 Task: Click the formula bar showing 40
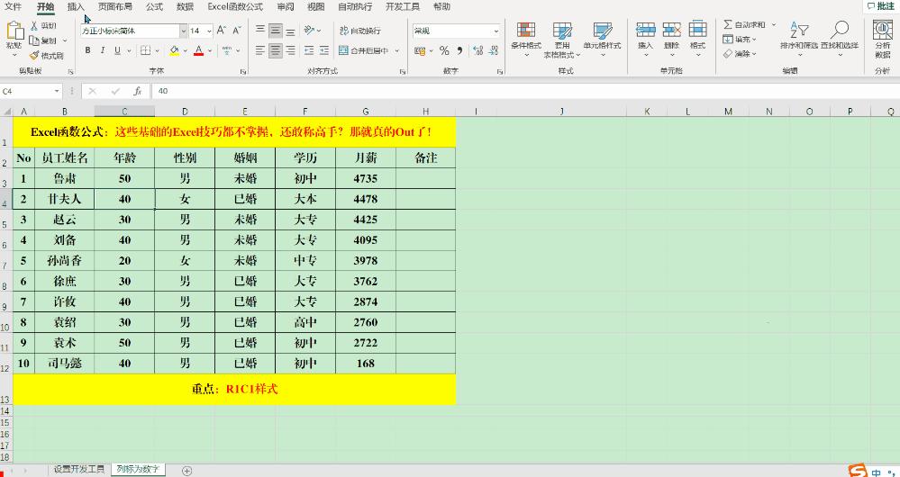[524, 91]
